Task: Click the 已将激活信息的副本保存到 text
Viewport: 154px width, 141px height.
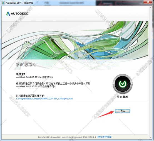Action: point(30,96)
